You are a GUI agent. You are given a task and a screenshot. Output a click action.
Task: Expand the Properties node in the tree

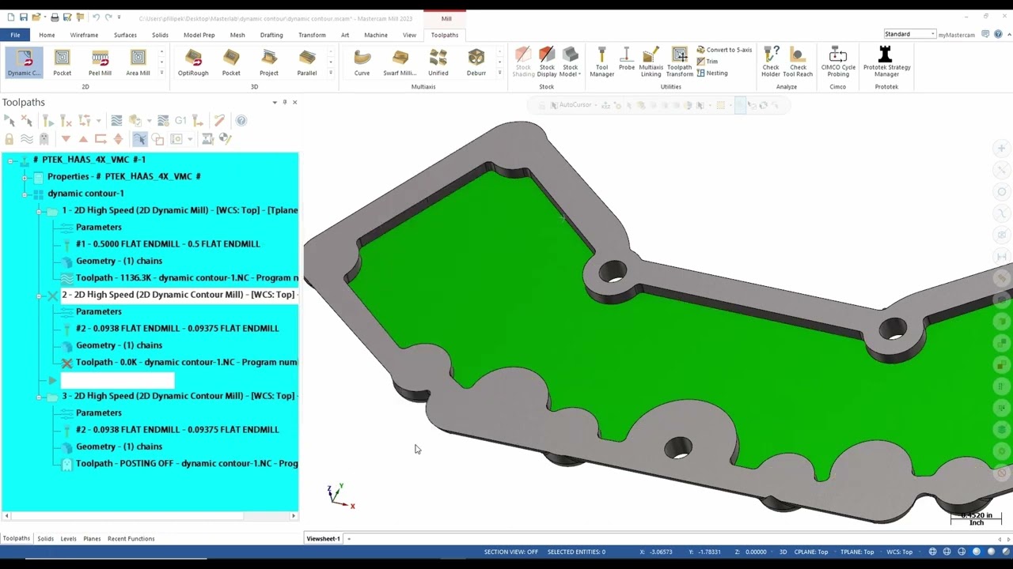(x=25, y=176)
